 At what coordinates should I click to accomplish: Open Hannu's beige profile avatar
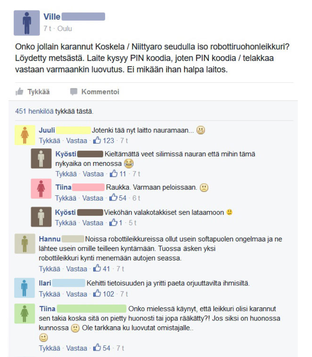pyautogui.click(x=25, y=244)
